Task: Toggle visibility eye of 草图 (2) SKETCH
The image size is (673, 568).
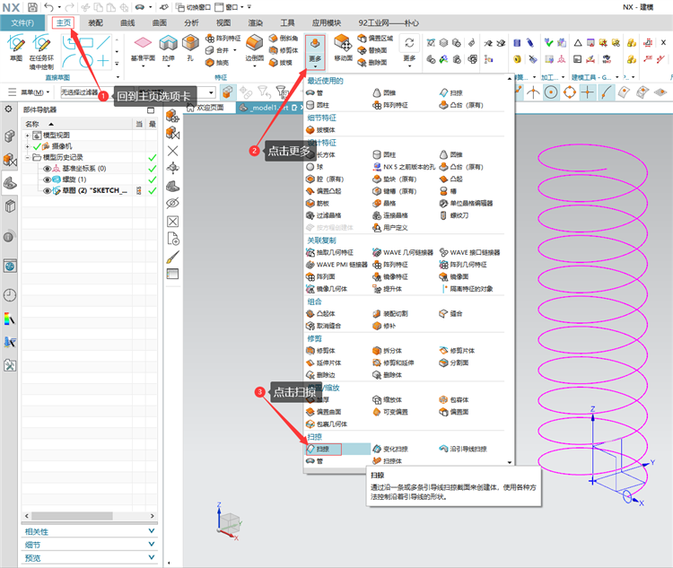Action: coord(48,190)
